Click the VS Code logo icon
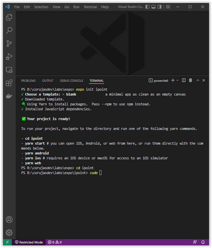The height and width of the screenshot is (248, 212). (8, 7)
